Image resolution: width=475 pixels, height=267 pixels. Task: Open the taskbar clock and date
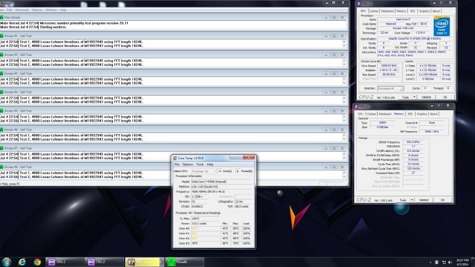[x=463, y=262]
